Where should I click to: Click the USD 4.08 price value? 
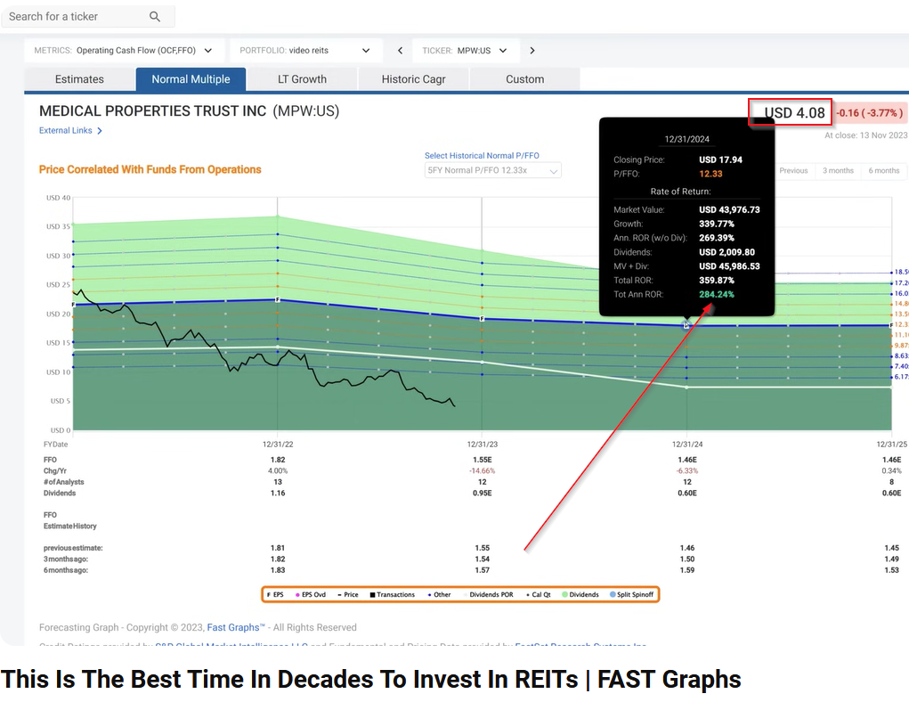[x=794, y=112]
